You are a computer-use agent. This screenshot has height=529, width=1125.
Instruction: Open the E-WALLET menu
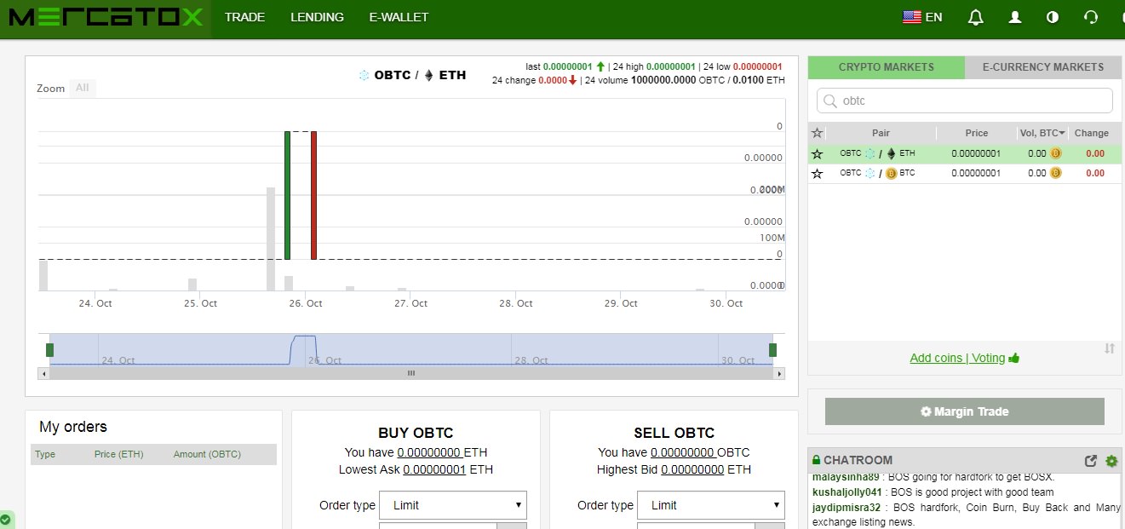coord(399,17)
